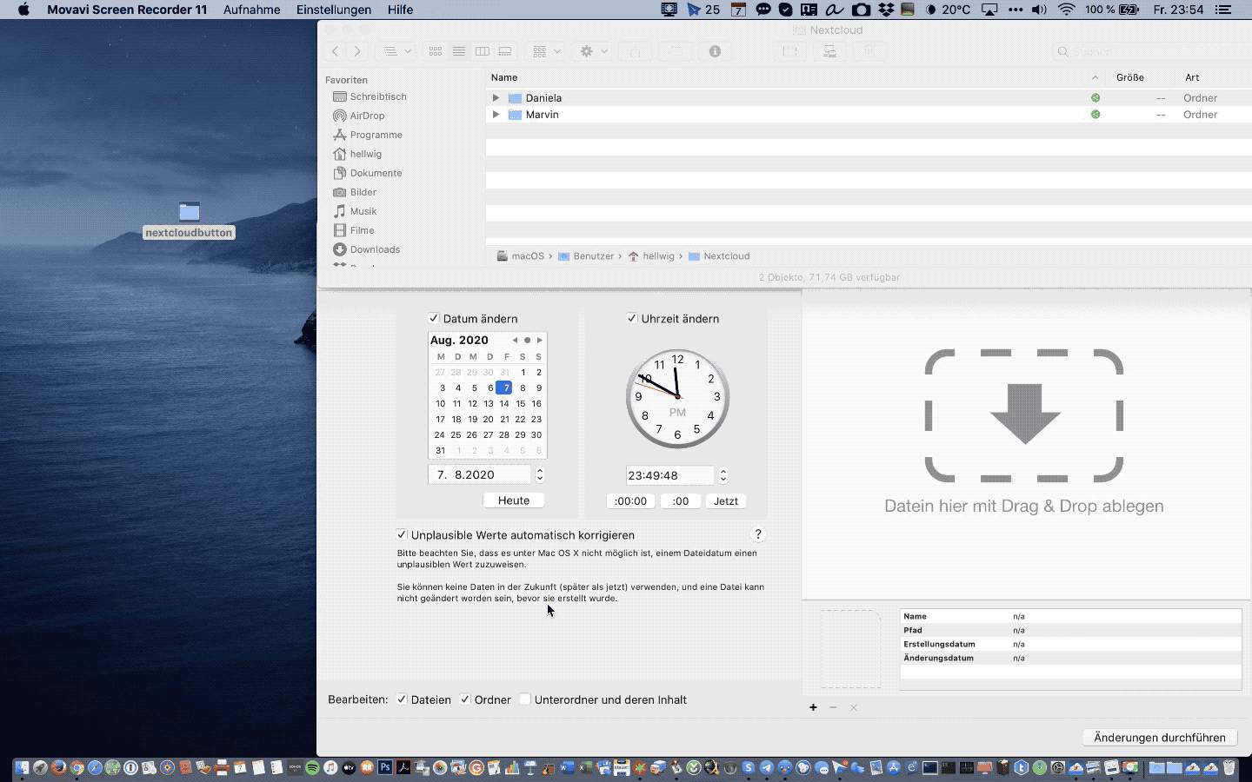Screen dimensions: 1252x782
Task: Switch Finder to column view
Action: [483, 51]
